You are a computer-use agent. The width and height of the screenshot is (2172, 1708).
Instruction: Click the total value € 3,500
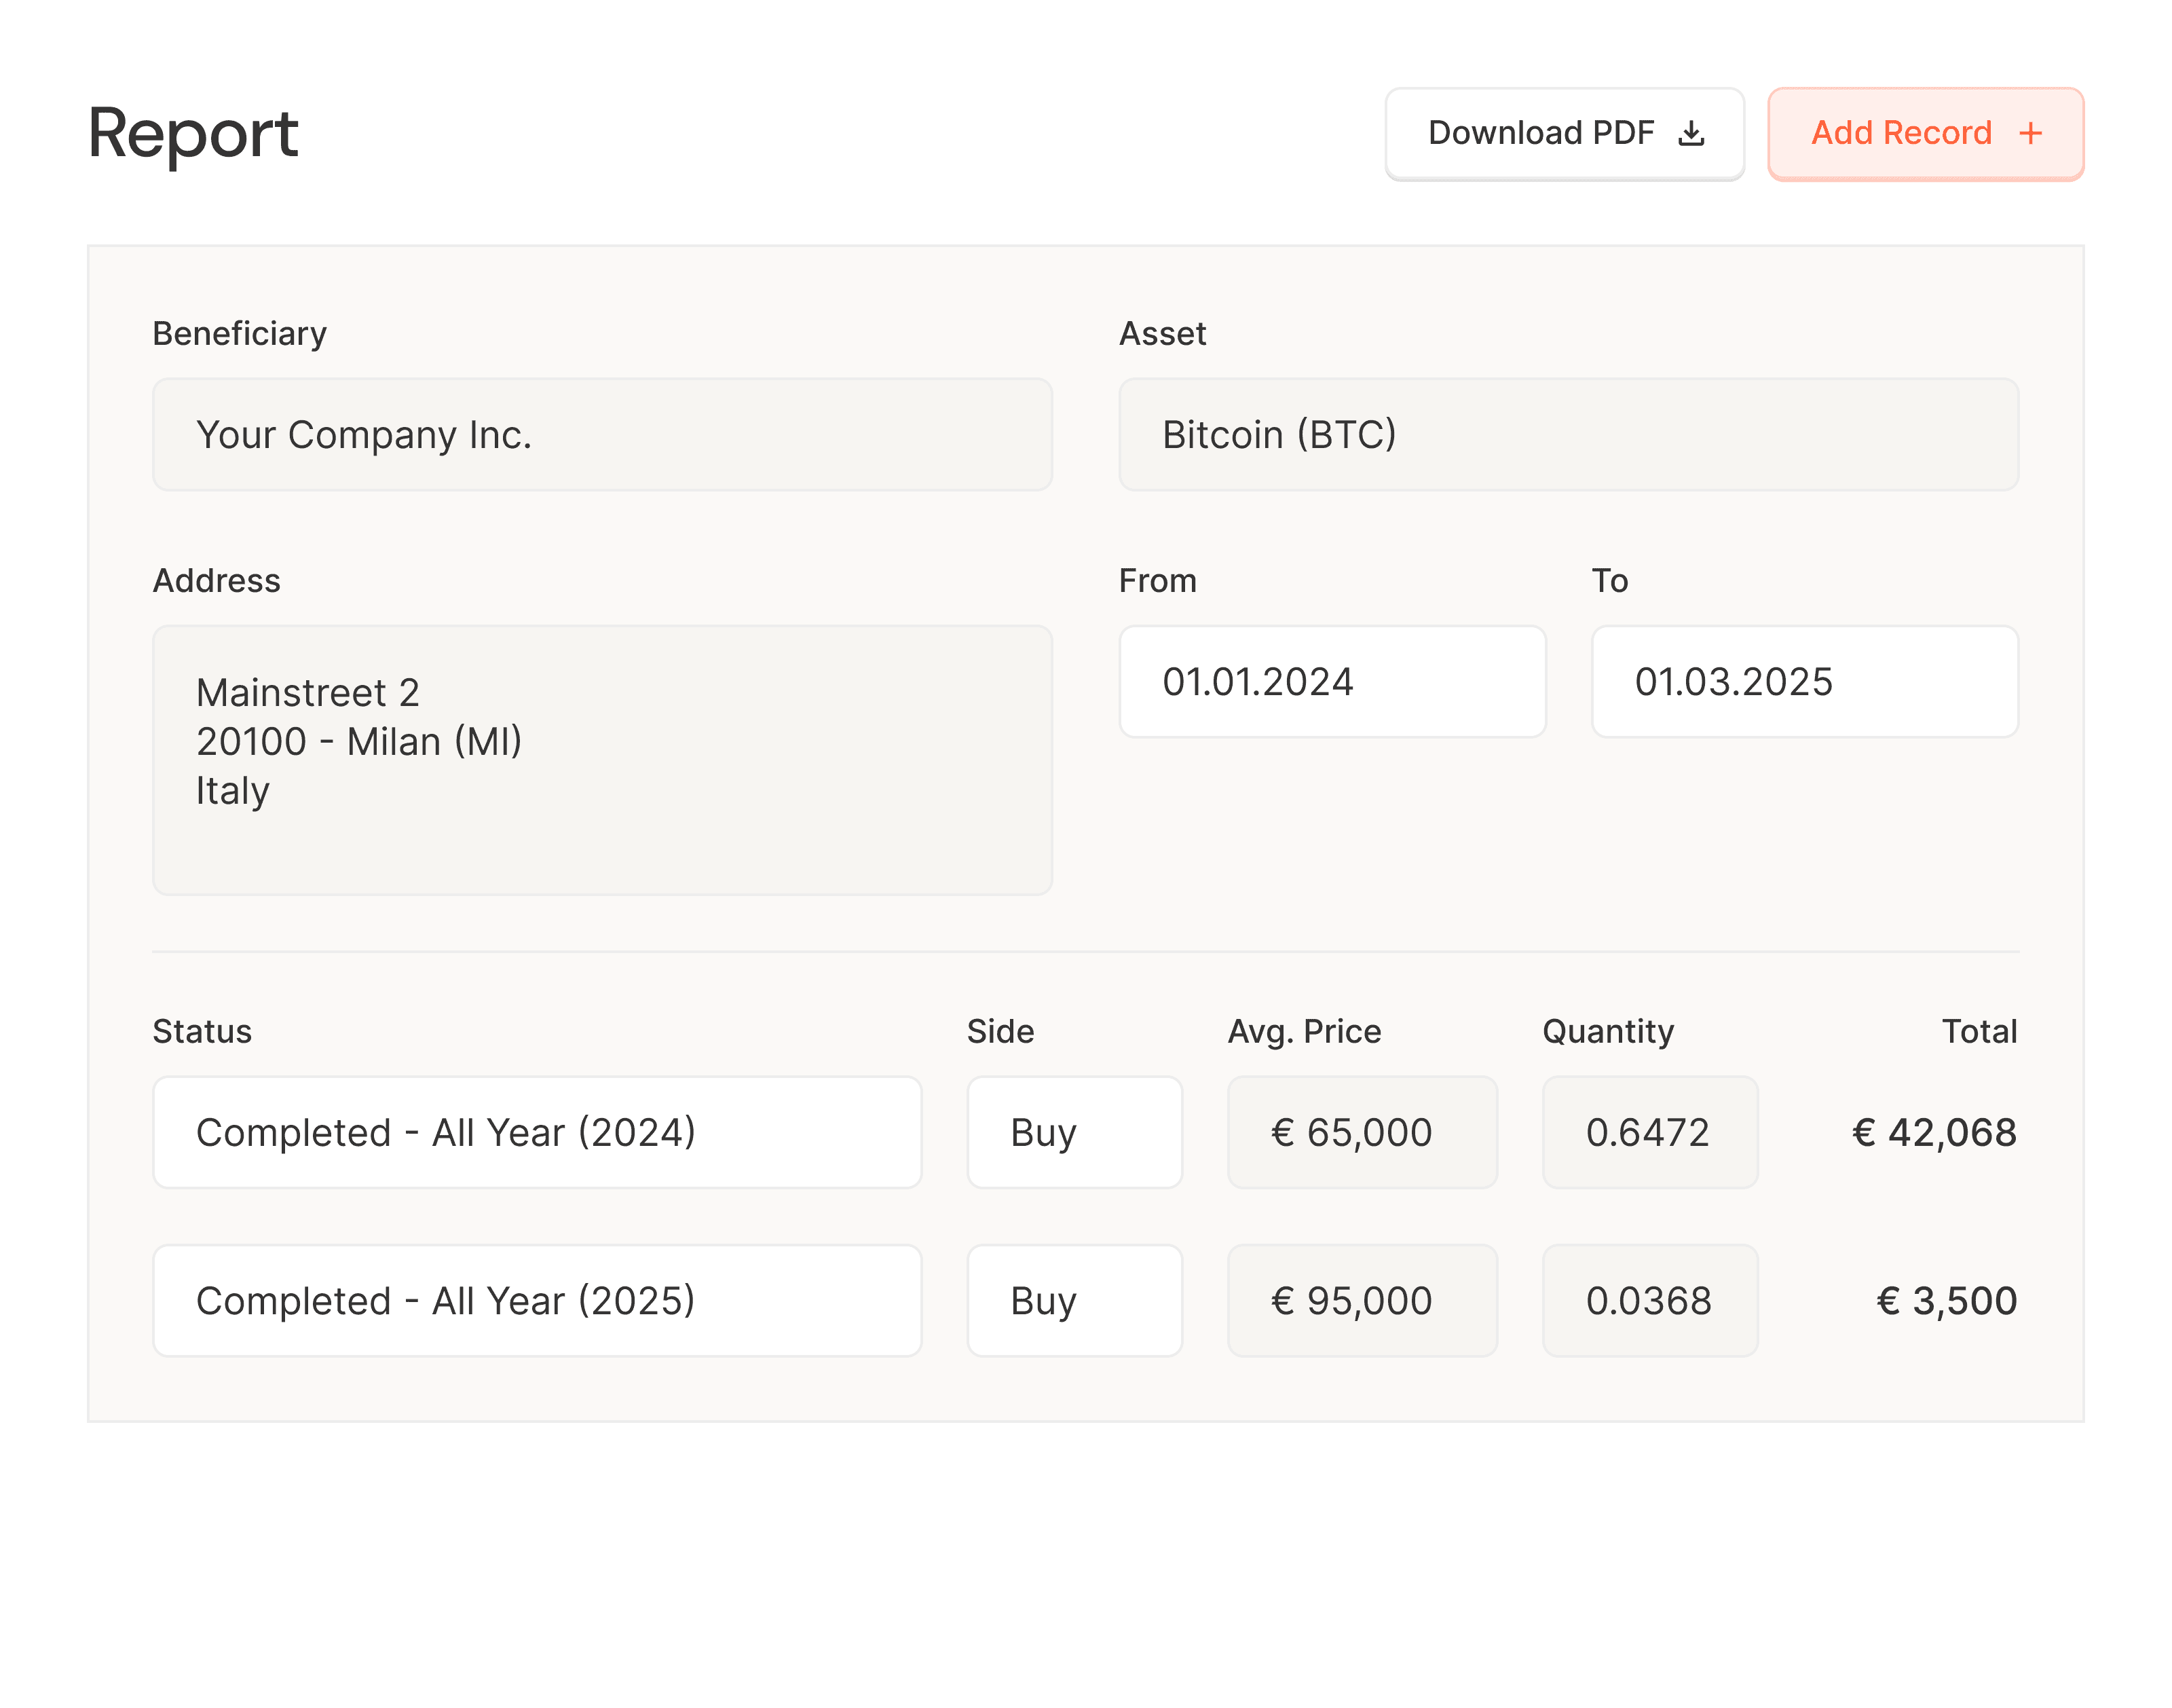1946,1300
